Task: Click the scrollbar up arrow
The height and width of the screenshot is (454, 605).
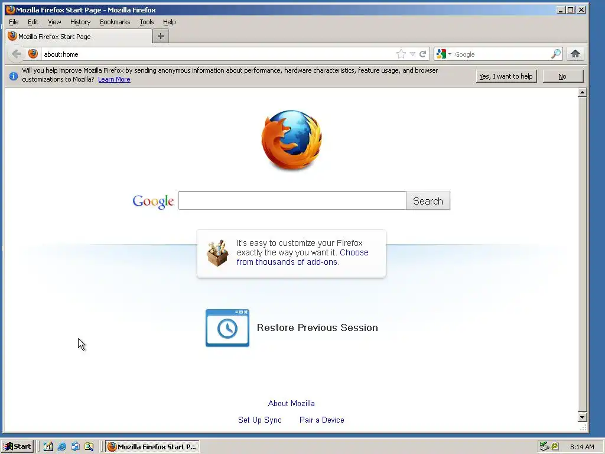Action: coord(582,93)
